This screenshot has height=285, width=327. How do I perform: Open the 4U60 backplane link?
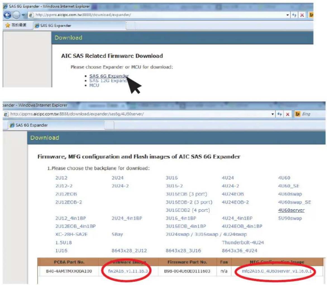coord(284,178)
